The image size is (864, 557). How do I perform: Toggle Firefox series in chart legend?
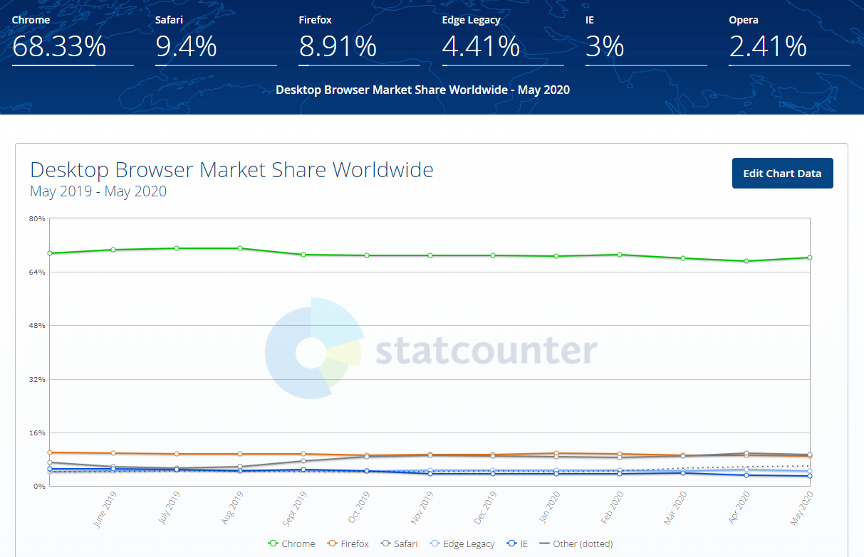coord(348,543)
